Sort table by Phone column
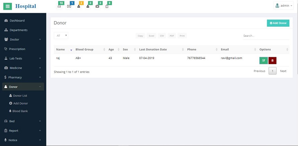Viewport: 298px width, 146px height. (202, 50)
